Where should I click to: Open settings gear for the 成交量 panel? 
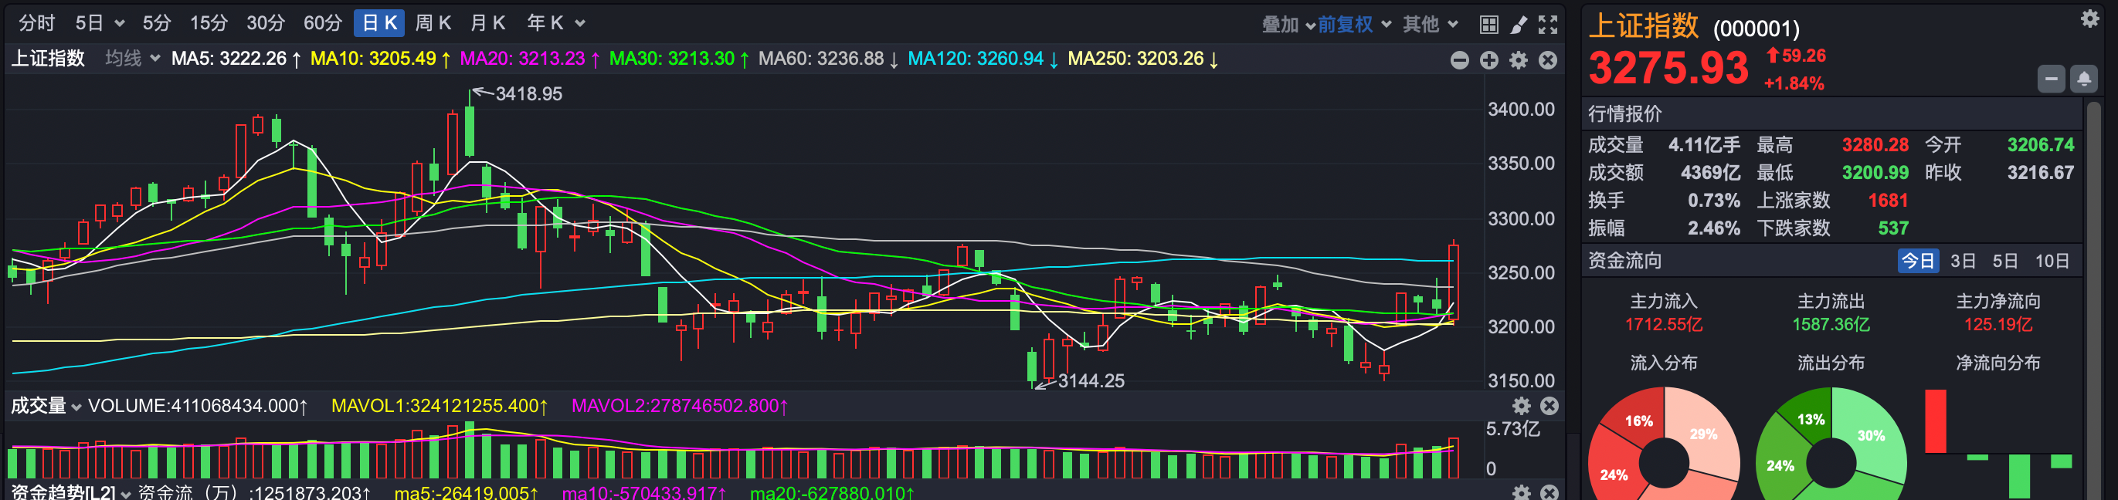point(1522,406)
